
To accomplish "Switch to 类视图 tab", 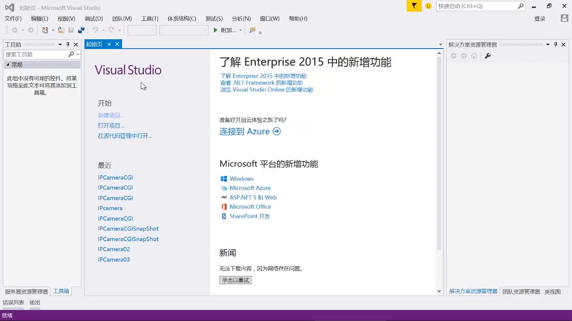I will [552, 292].
